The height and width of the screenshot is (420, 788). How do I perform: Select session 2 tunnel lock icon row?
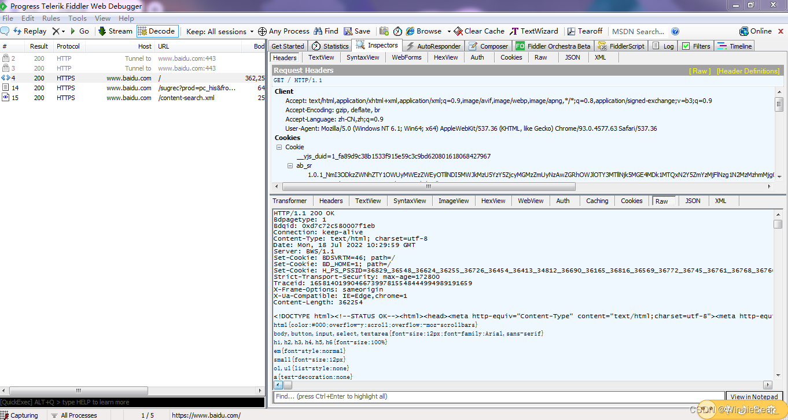pos(6,58)
